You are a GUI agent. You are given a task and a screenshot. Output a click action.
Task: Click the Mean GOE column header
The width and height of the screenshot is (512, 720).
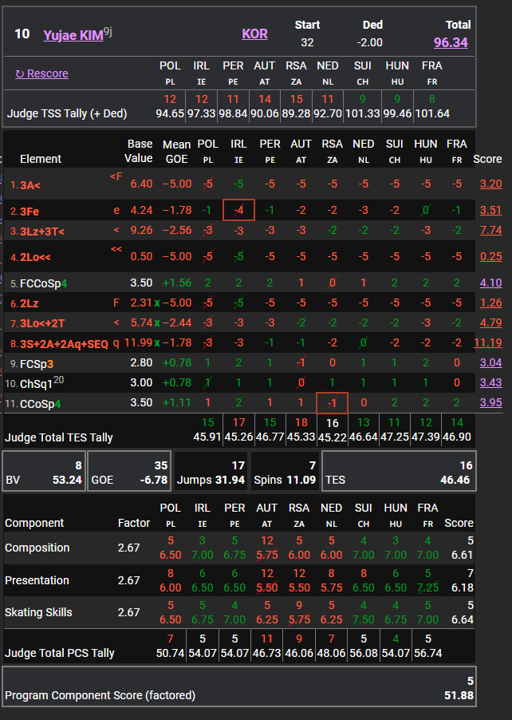176,151
